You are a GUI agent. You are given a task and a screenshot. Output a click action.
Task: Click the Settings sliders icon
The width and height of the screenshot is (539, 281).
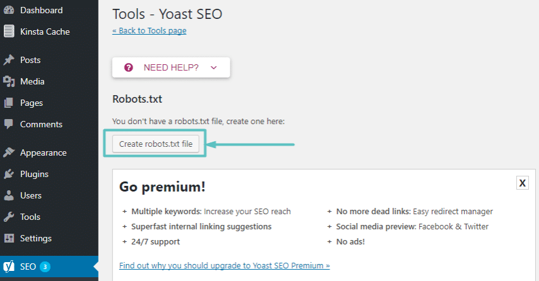(x=9, y=238)
